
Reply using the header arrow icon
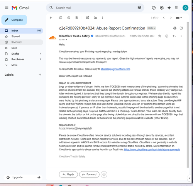tap(174, 36)
